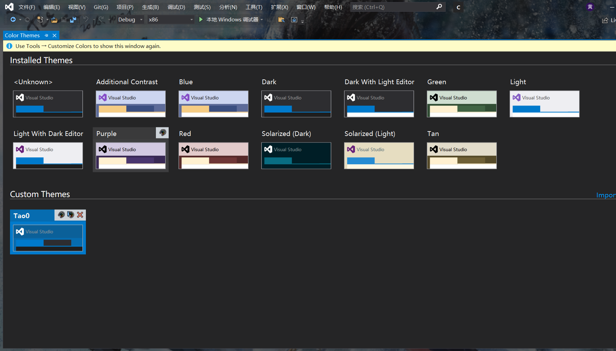Screen dimensions: 616x351
Task: Click the New Project toolbar icon
Action: coord(40,20)
